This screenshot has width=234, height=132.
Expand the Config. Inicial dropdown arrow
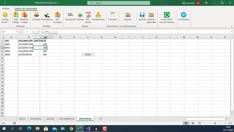[8, 22]
